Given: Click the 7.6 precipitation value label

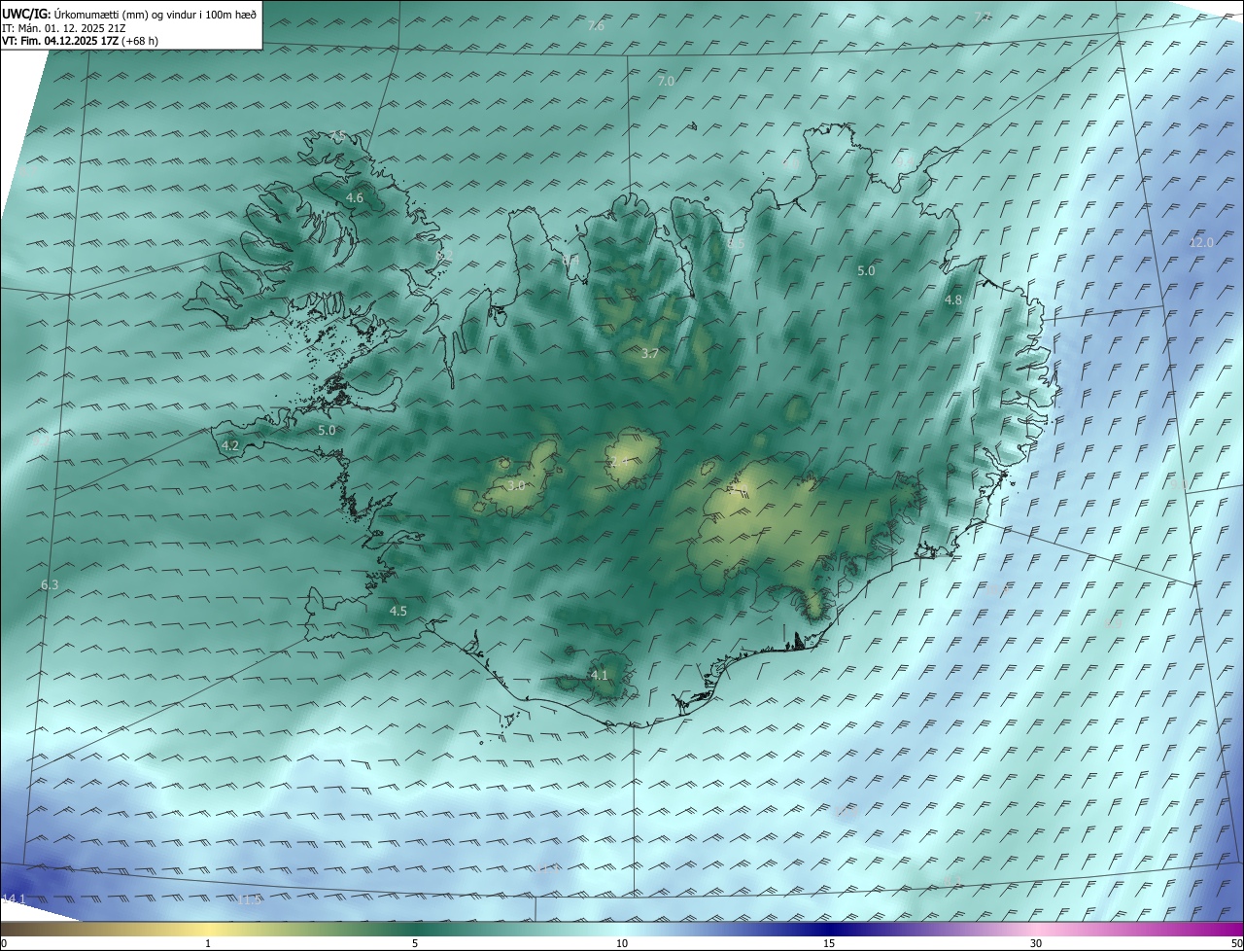Looking at the screenshot, I should click(x=596, y=26).
